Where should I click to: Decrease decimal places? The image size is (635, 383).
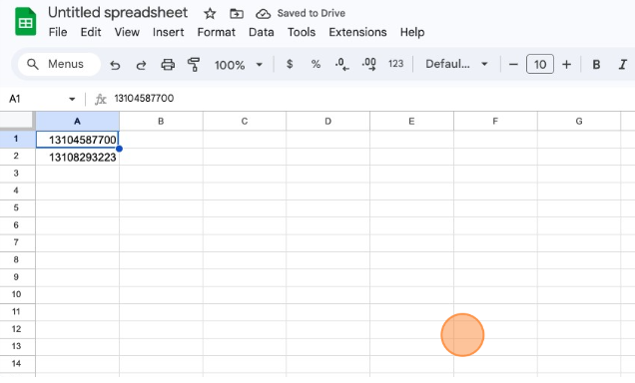point(341,64)
